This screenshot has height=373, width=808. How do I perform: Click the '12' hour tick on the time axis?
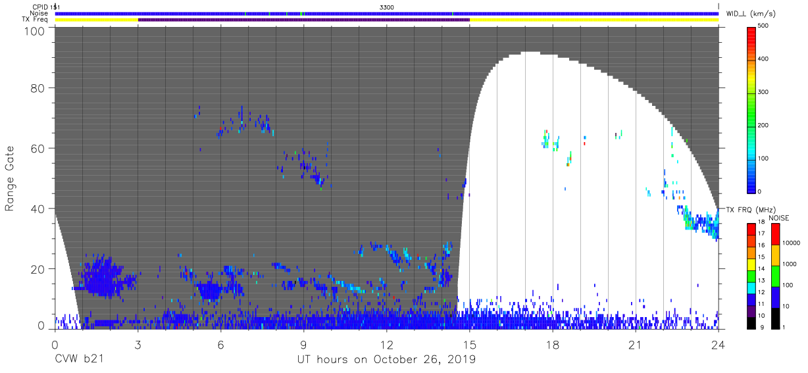pos(387,344)
